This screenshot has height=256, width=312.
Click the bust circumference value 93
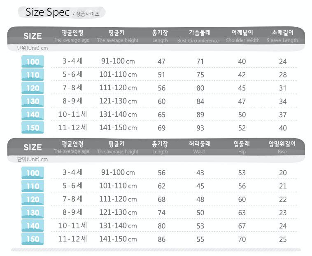[x=200, y=128]
